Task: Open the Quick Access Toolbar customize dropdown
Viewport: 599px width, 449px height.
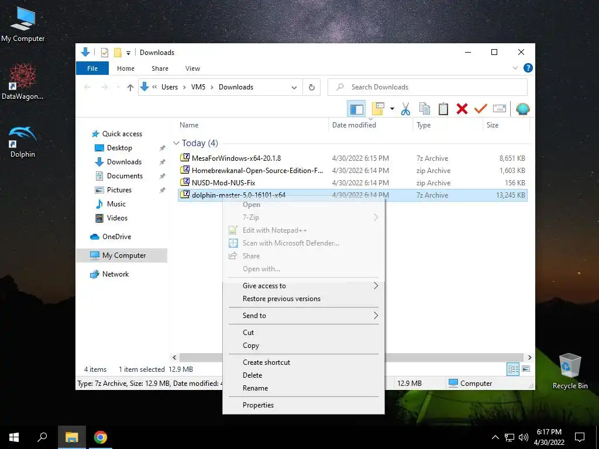Action: click(128, 53)
